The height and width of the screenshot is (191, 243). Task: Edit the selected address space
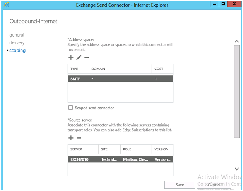coord(79,57)
